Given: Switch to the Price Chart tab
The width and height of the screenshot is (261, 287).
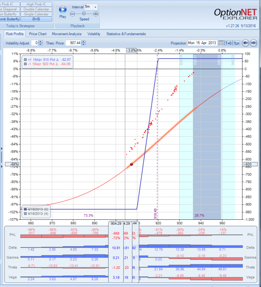Looking at the screenshot, I should tap(38, 34).
